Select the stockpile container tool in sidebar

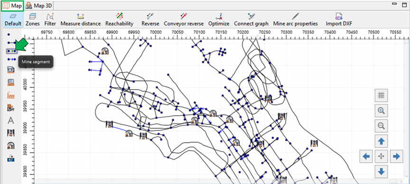[11, 83]
